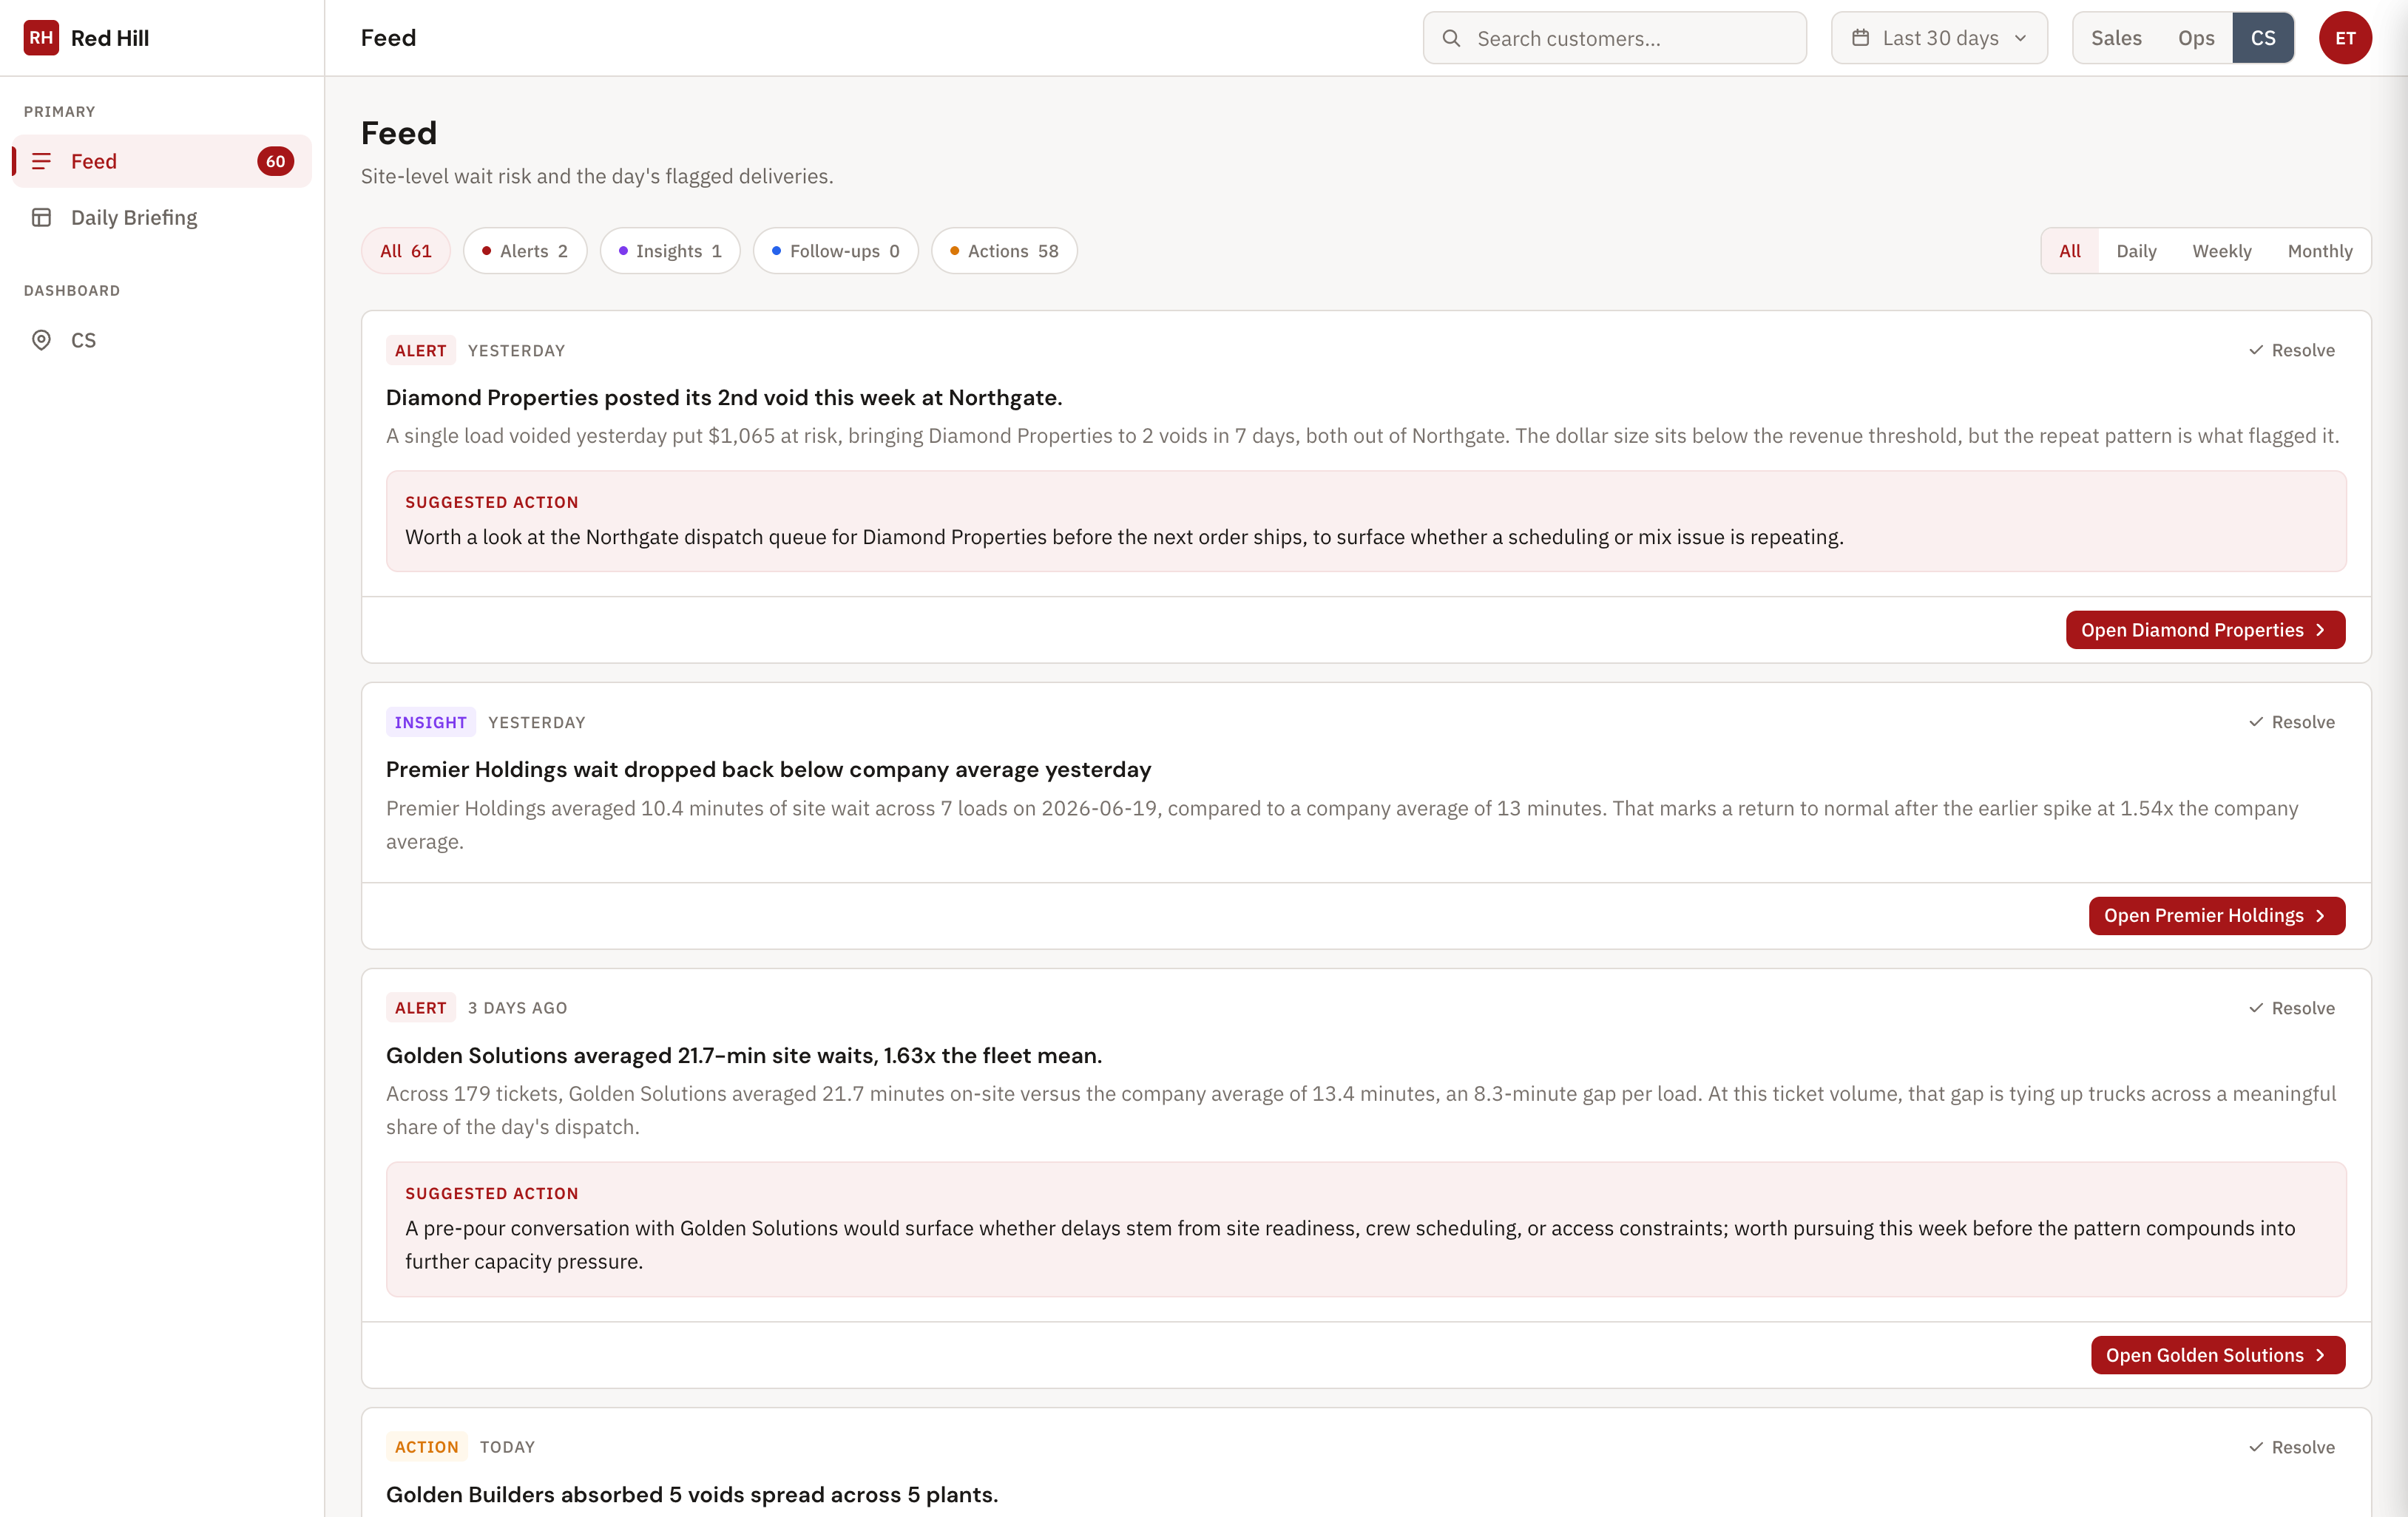Click the chevron beside Last 30 days
2408x1517 pixels.
[2020, 38]
